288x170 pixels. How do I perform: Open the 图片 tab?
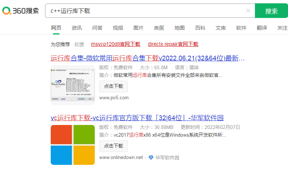click(x=138, y=28)
